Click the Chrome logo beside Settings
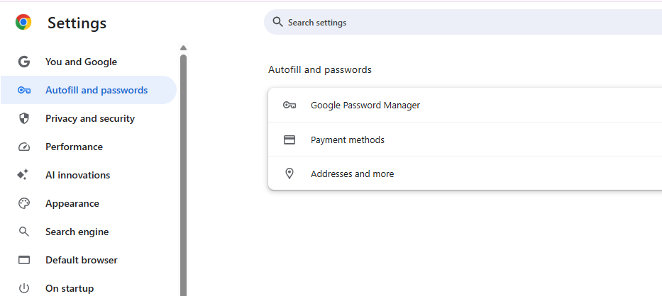This screenshot has height=296, width=662. click(x=23, y=23)
